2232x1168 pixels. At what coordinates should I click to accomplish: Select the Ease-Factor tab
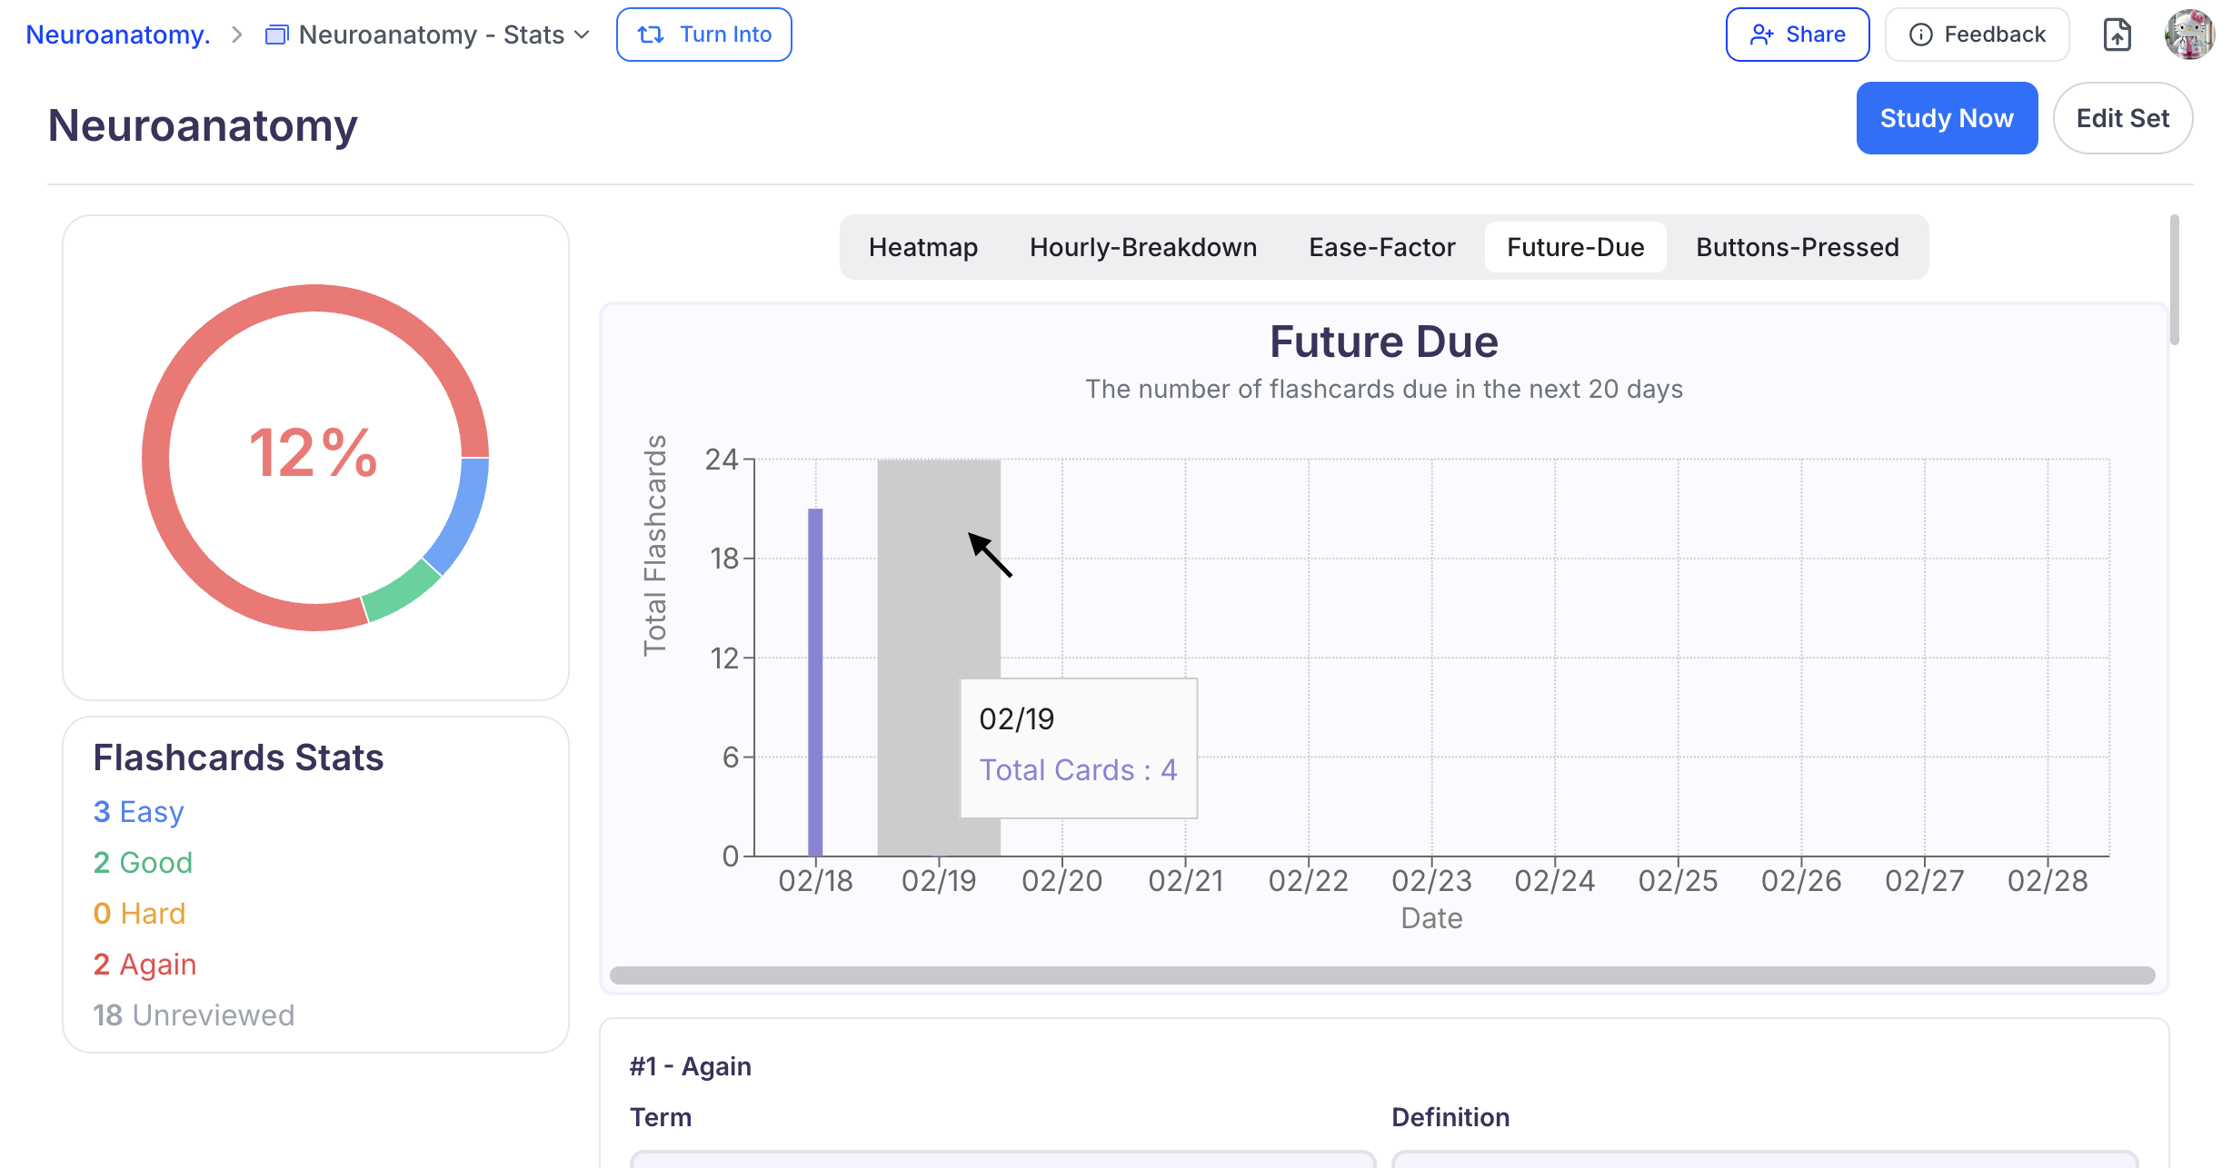tap(1381, 247)
